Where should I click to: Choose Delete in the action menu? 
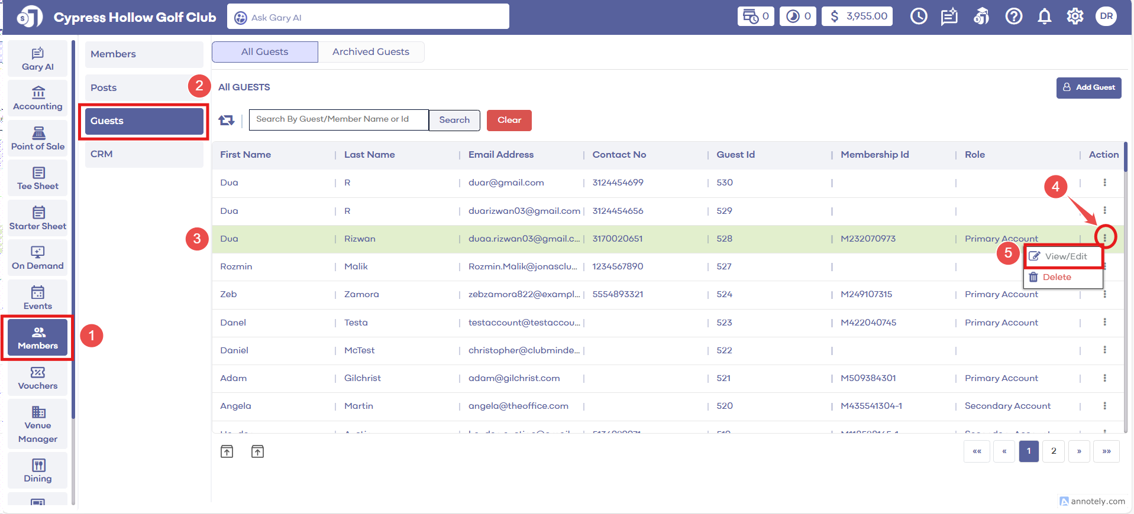tap(1057, 277)
